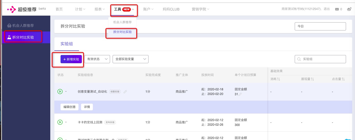Open 机会人群推荐 in the left sidebar
The height and width of the screenshot is (140, 355).
click(26, 26)
